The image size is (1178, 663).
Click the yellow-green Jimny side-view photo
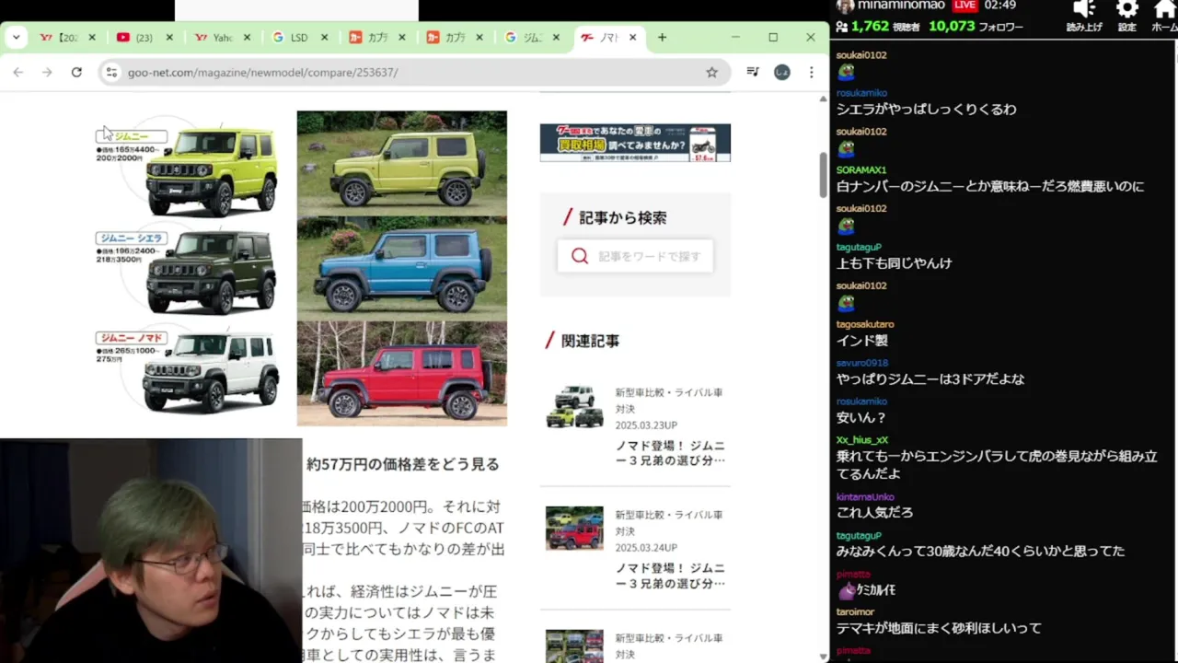pyautogui.click(x=401, y=163)
